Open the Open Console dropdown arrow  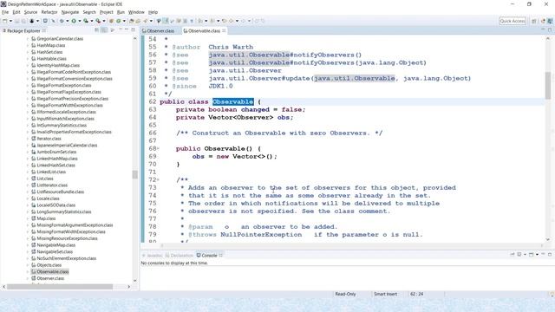[537, 254]
